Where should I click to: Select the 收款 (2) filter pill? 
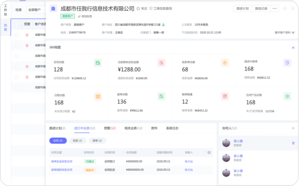point(78,141)
